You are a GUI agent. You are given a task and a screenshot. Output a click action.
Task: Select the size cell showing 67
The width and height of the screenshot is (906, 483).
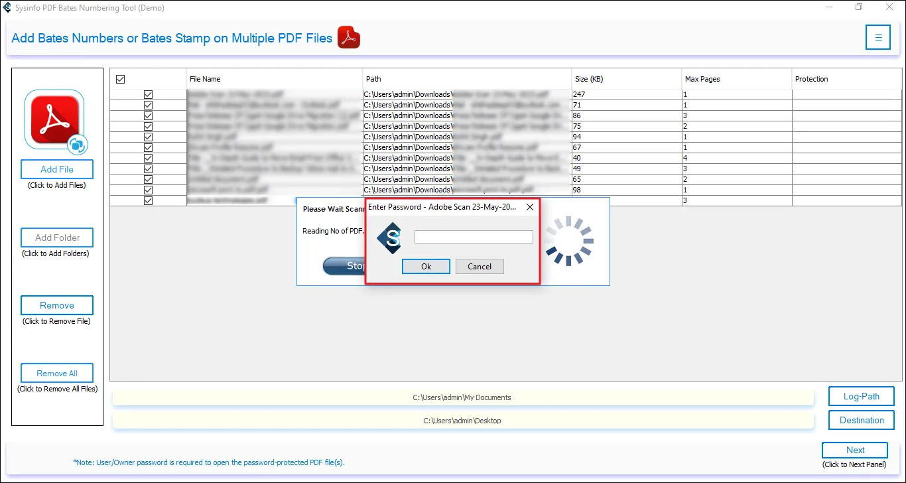click(x=627, y=147)
